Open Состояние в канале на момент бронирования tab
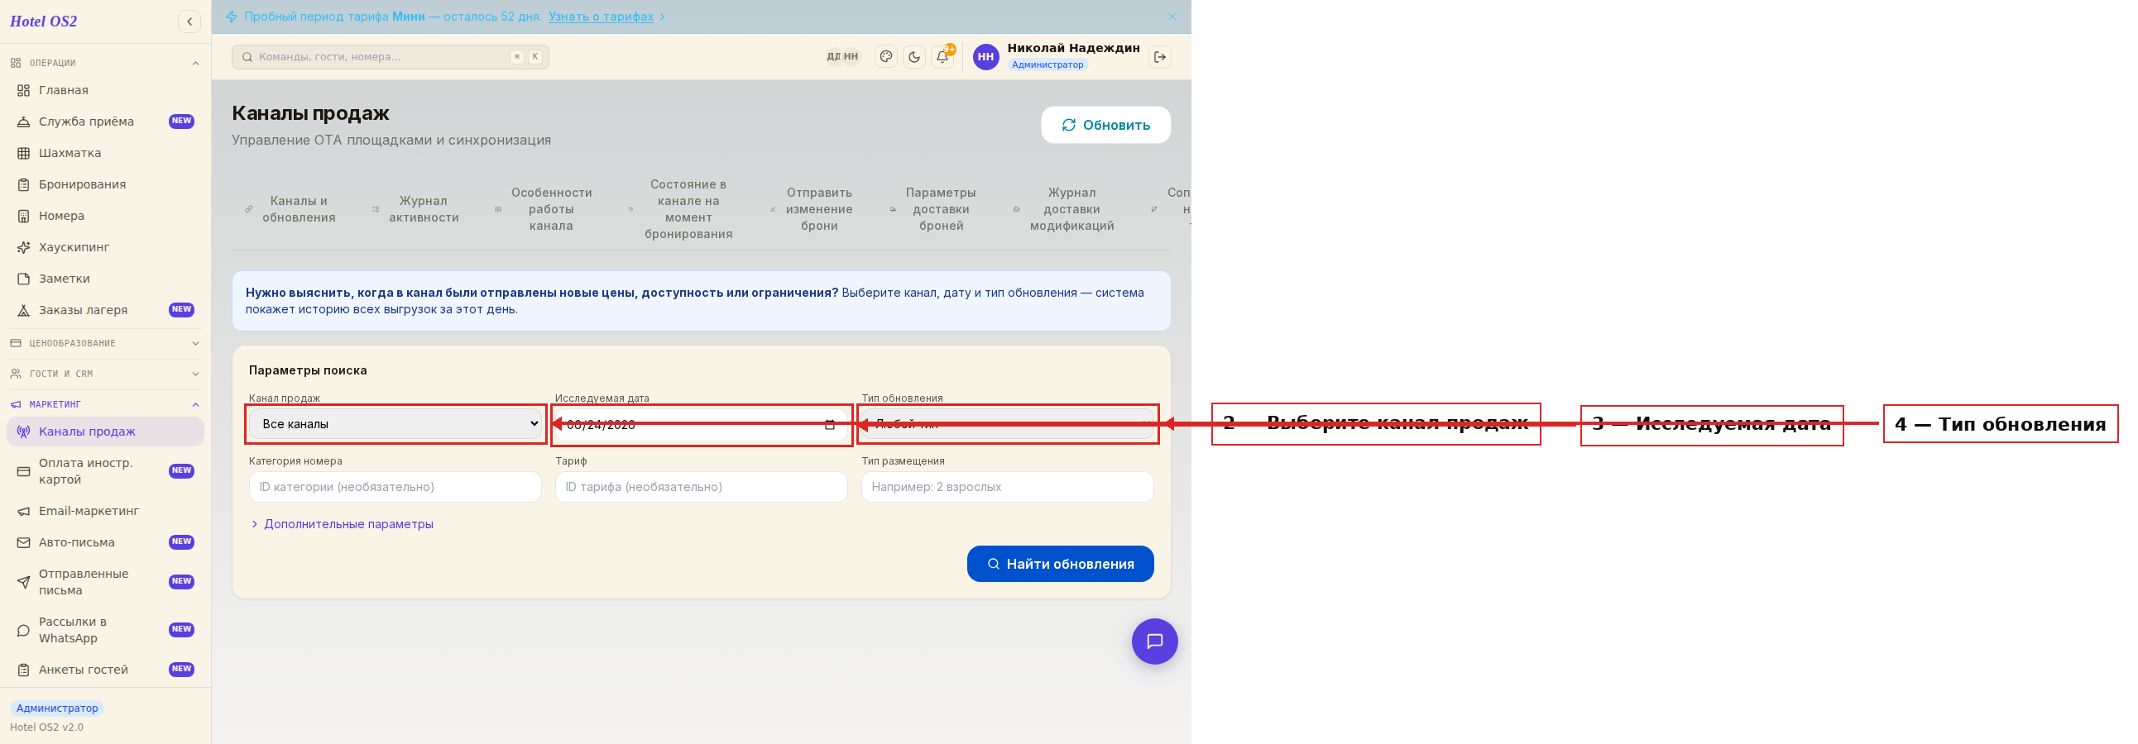 (681, 210)
